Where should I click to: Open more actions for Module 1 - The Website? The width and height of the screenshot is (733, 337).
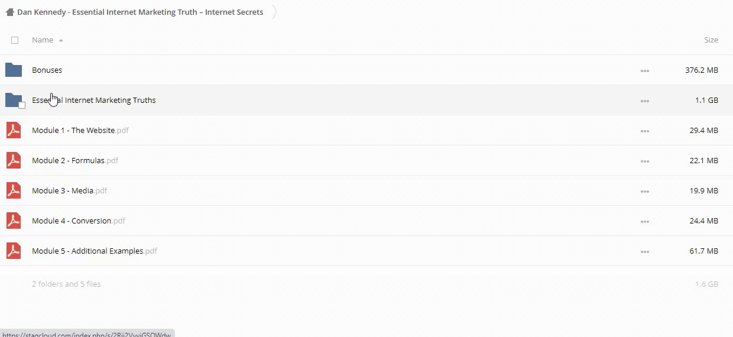(644, 131)
